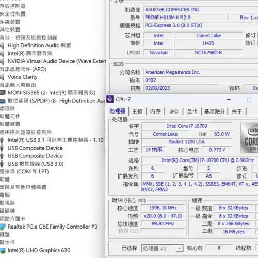Expand the 連接埠 (COM 和 LPT) category
The width and height of the screenshot is (258, 258).
[x=24, y=172]
